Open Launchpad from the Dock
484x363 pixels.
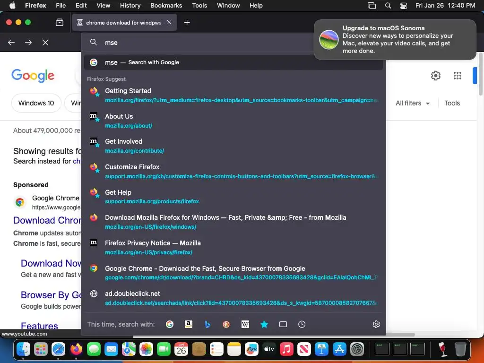click(41, 349)
